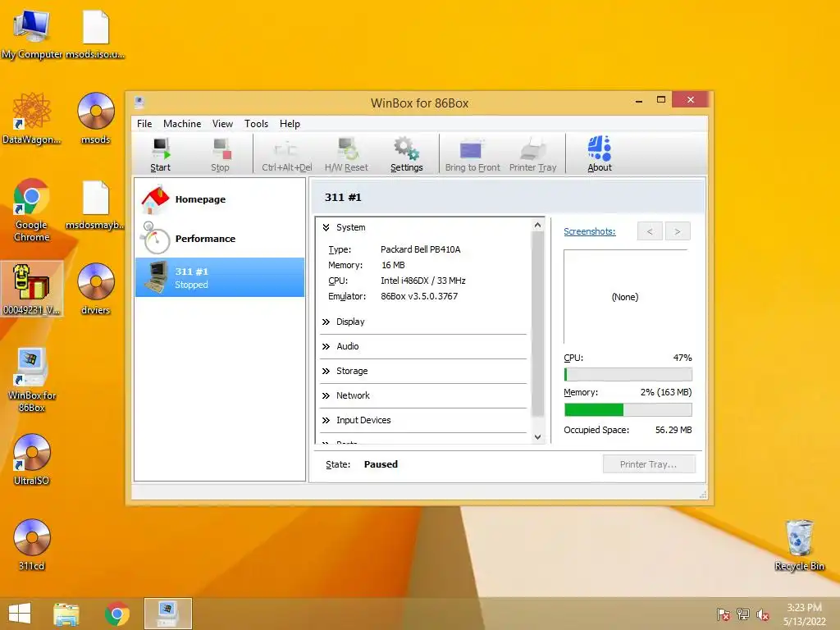Screen dimensions: 840x630
Task: Select the 311 #1 machine entry
Action: [x=220, y=277]
